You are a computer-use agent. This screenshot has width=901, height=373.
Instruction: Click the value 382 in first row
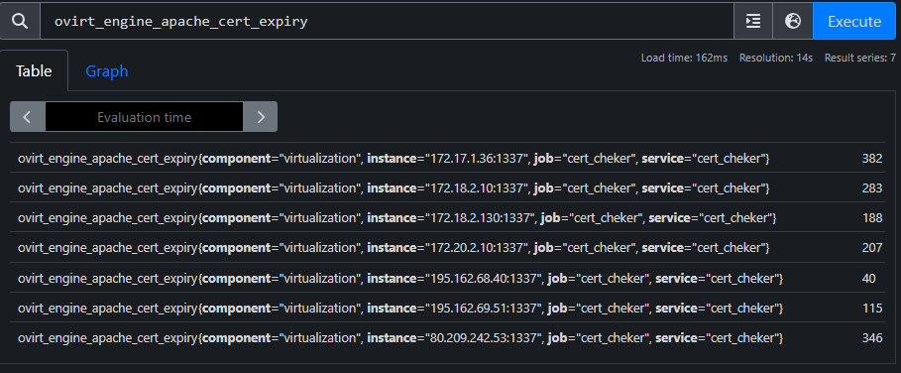(x=871, y=158)
